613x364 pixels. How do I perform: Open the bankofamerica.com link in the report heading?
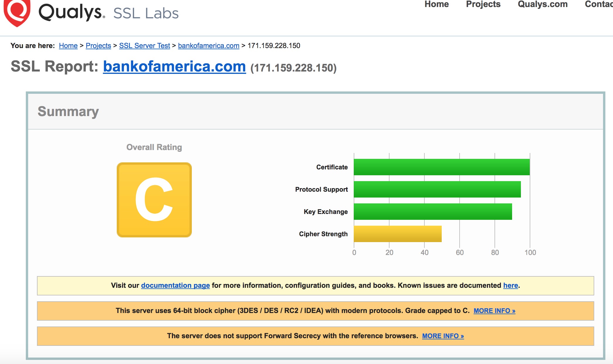click(x=174, y=67)
